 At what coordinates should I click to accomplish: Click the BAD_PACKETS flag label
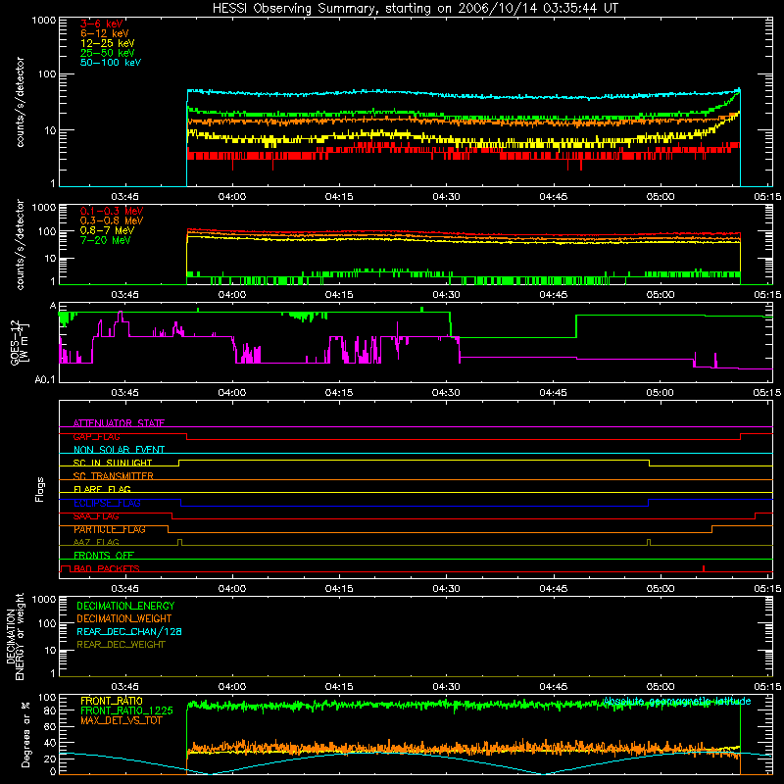107,568
